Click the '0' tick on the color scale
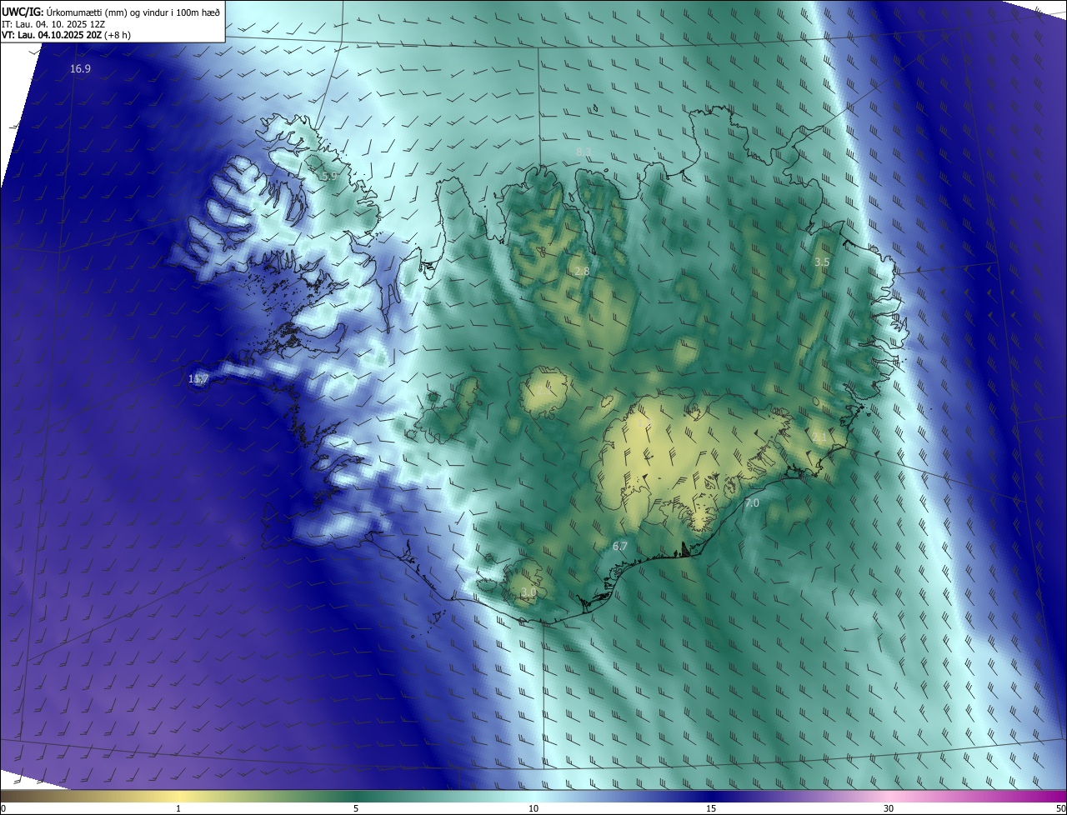This screenshot has height=815, width=1067. [x=3, y=808]
